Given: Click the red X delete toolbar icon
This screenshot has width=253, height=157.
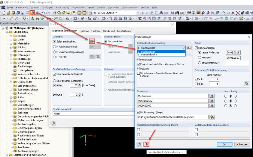Looking at the screenshot, I should [x=238, y=13].
